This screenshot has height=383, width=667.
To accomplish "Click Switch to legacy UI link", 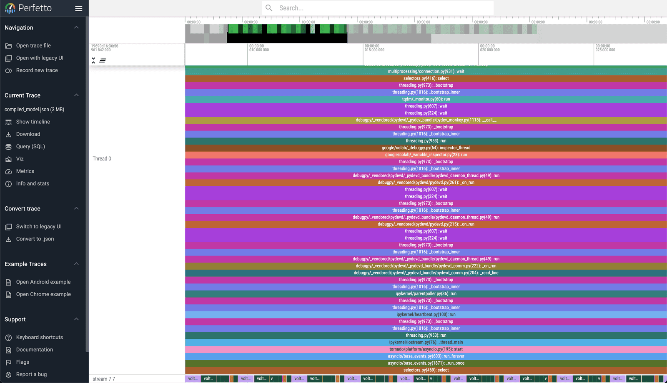I will pos(39,227).
